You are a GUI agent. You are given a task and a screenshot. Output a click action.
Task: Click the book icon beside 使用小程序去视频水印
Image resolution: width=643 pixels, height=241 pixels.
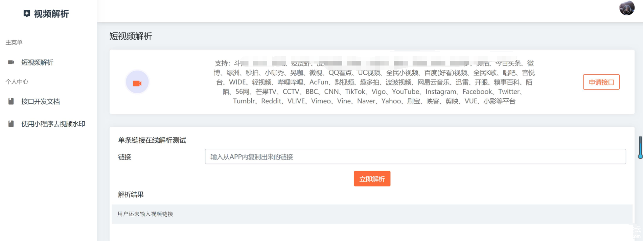(x=11, y=124)
